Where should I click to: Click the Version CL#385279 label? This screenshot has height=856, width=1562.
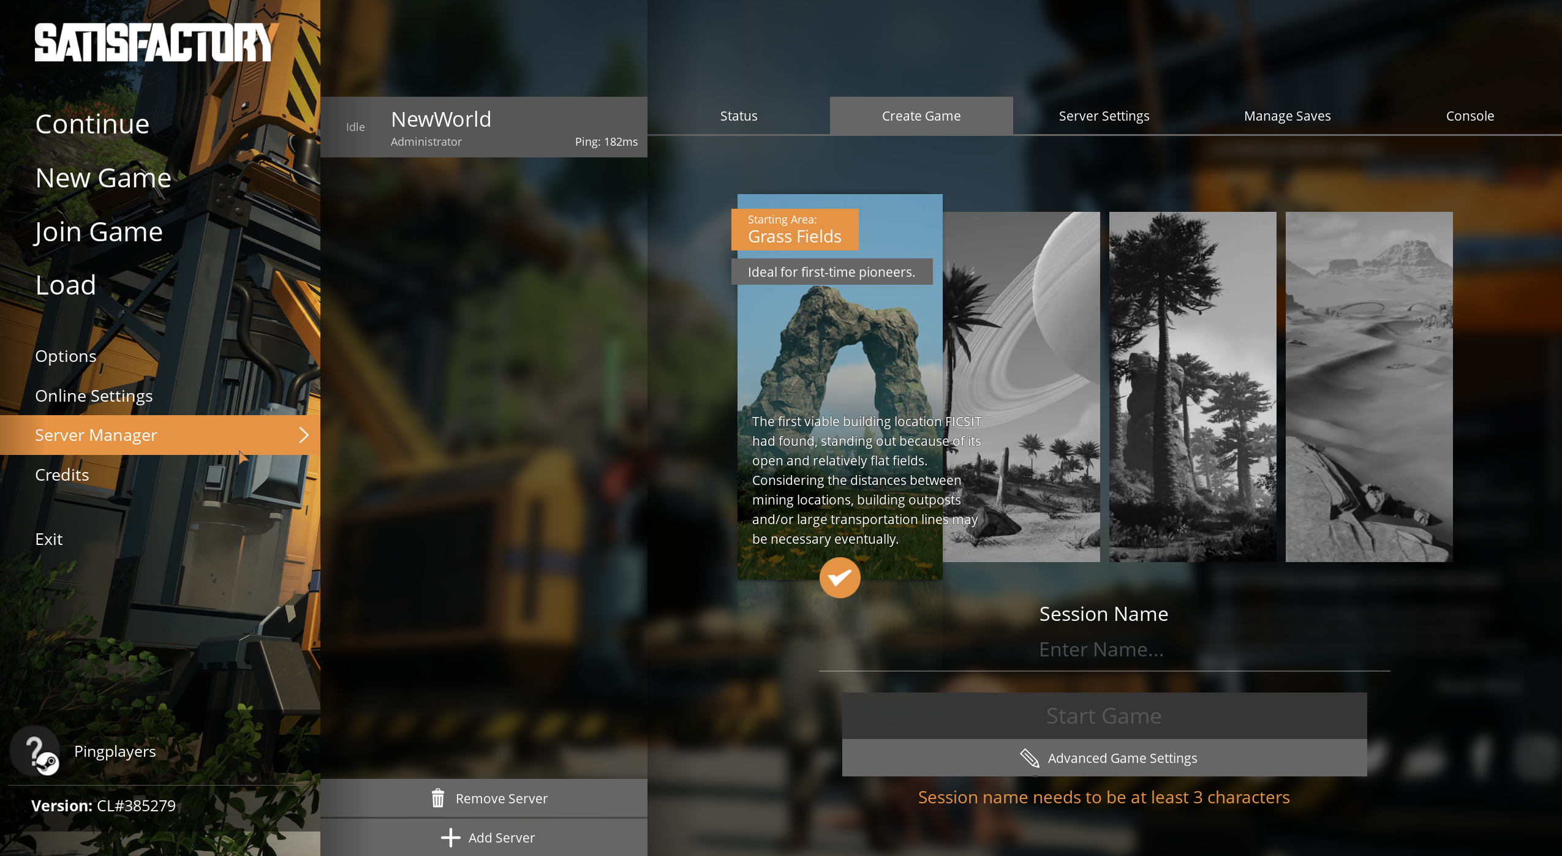point(104,805)
